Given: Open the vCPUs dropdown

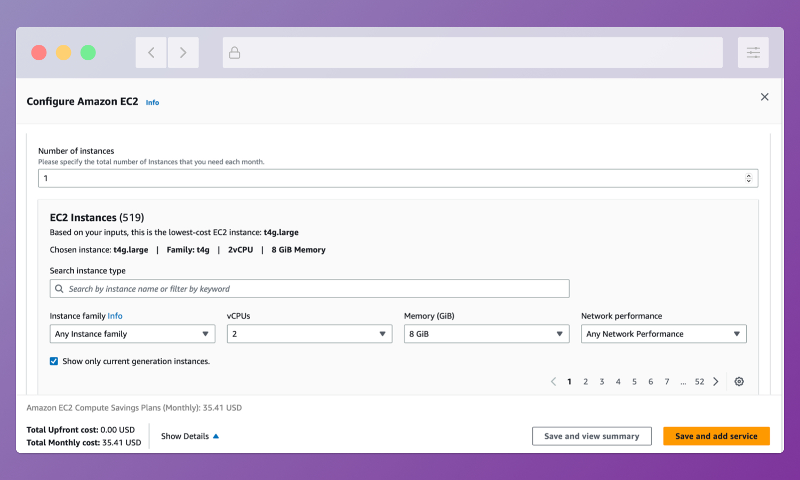Looking at the screenshot, I should [309, 334].
